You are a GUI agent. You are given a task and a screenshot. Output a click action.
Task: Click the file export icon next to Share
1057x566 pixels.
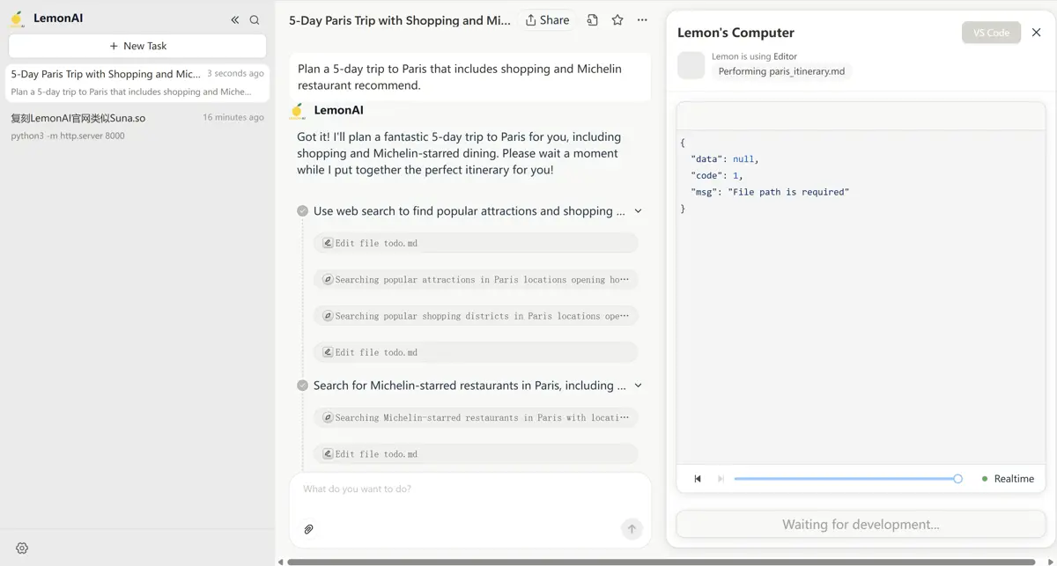592,20
